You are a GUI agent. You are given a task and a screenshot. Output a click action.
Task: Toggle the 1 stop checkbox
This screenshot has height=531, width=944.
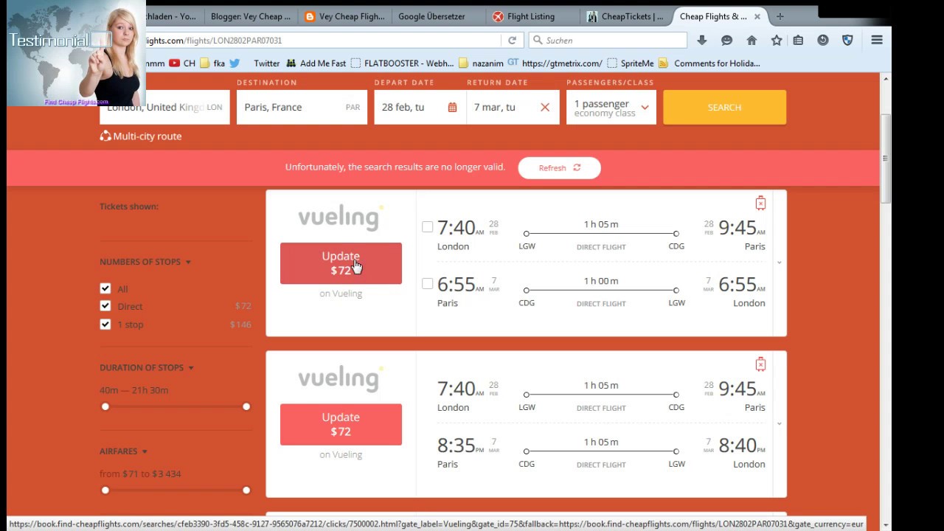pyautogui.click(x=105, y=324)
